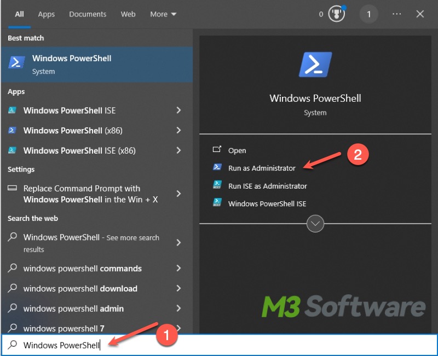438x356 pixels.
Task: Click the Windows PowerShell ISE (x86) app icon
Action: (x=12, y=150)
